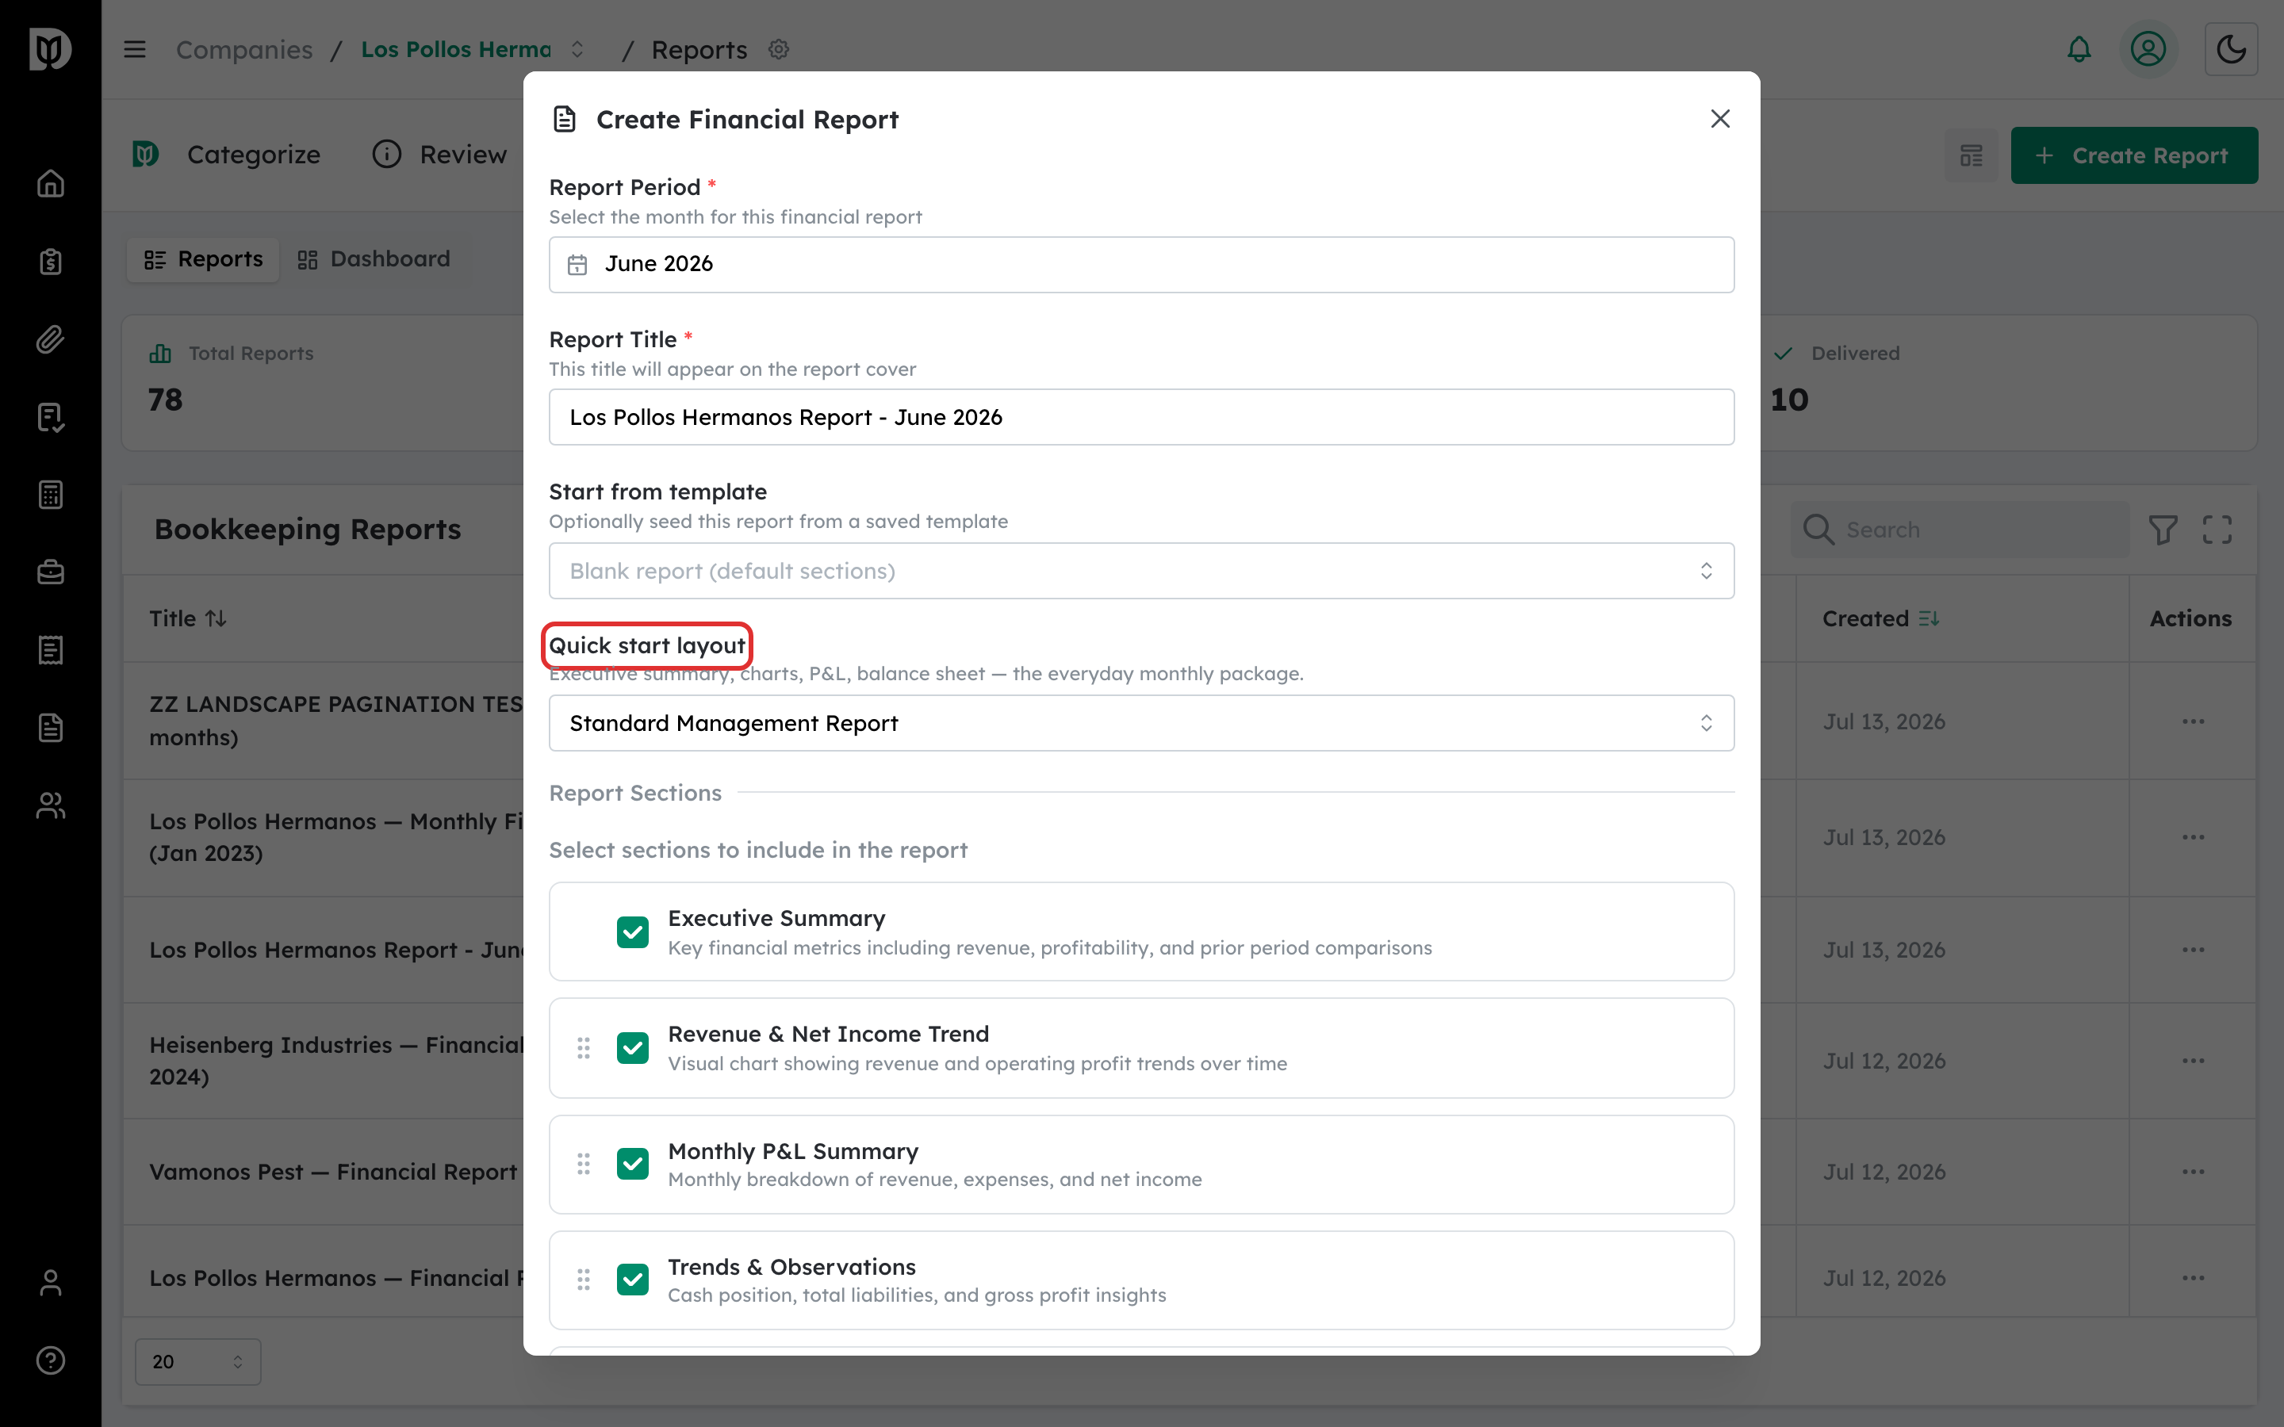Open the user profile avatar
The width and height of the screenshot is (2284, 1427).
pyautogui.click(x=2148, y=49)
